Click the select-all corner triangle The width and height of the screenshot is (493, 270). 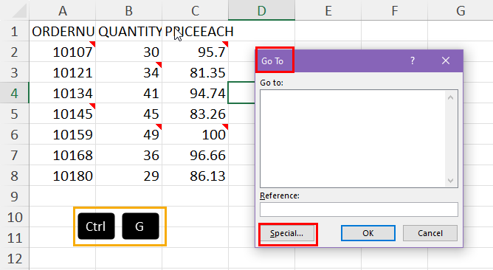pyautogui.click(x=19, y=11)
